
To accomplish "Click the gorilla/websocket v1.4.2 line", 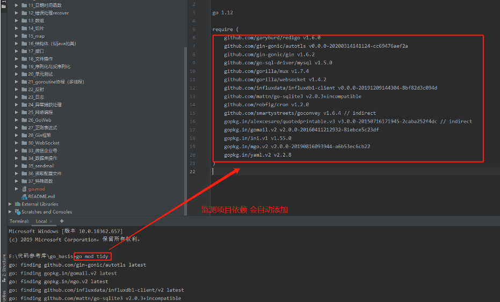I will (275, 79).
